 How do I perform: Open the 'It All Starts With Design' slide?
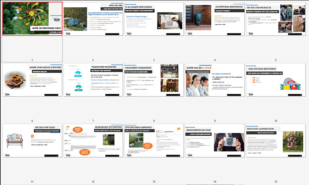tap(154, 18)
